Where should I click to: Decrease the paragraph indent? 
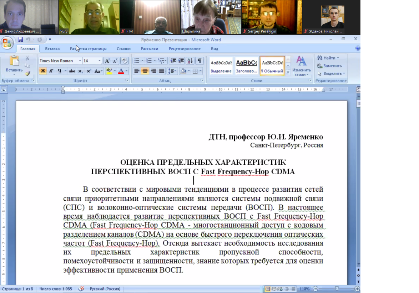173,61
